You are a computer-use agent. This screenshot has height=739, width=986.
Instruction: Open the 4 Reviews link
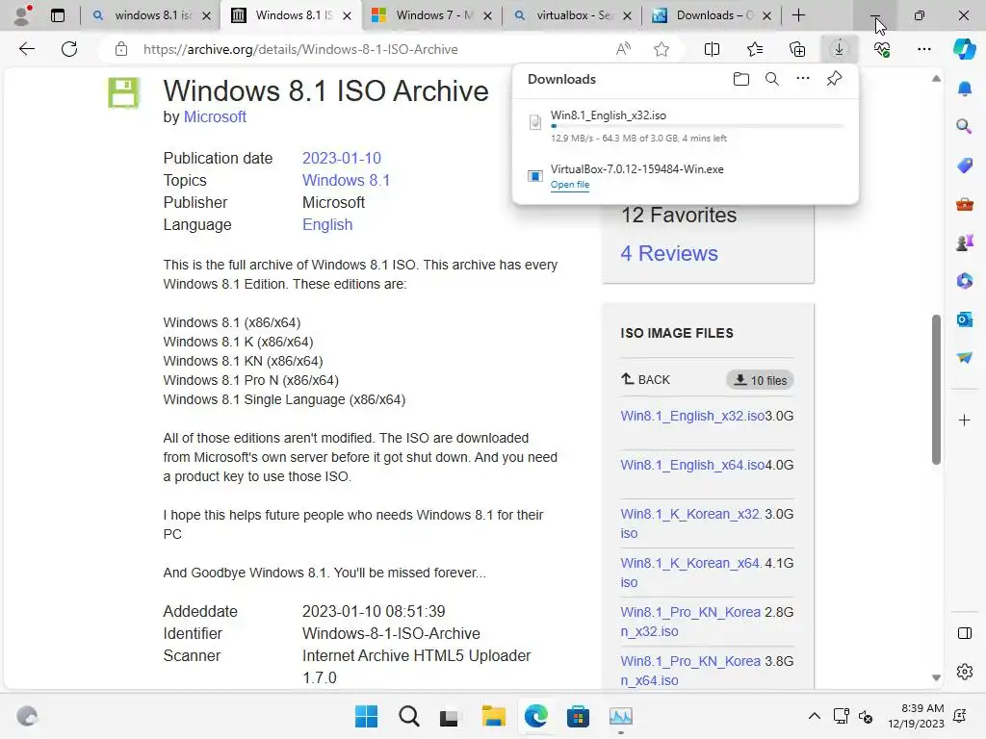point(669,253)
